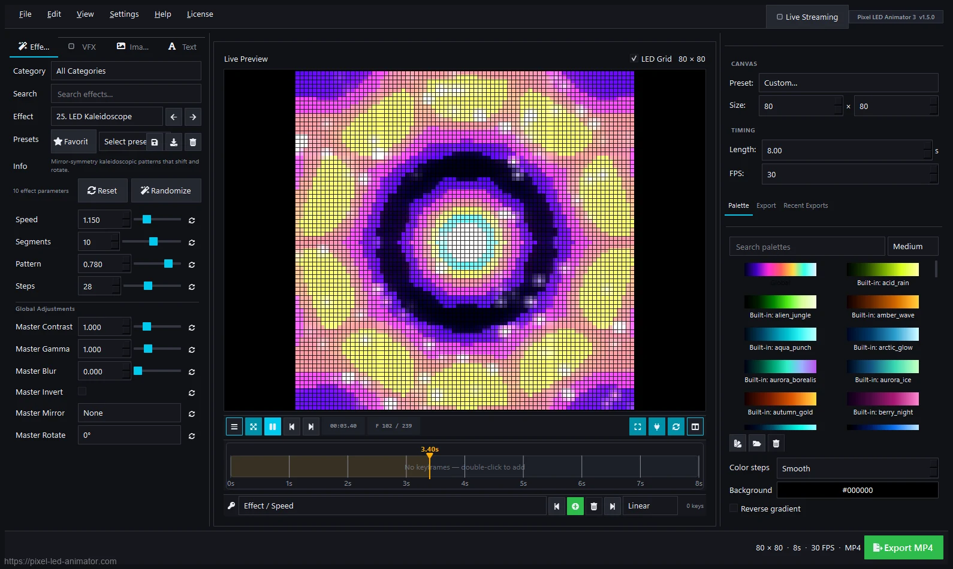The image size is (953, 569).
Task: Toggle the split panel layout icon
Action: (695, 426)
